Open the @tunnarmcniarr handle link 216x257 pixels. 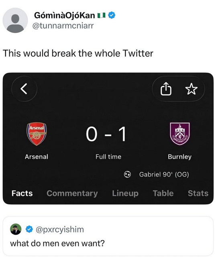point(63,26)
